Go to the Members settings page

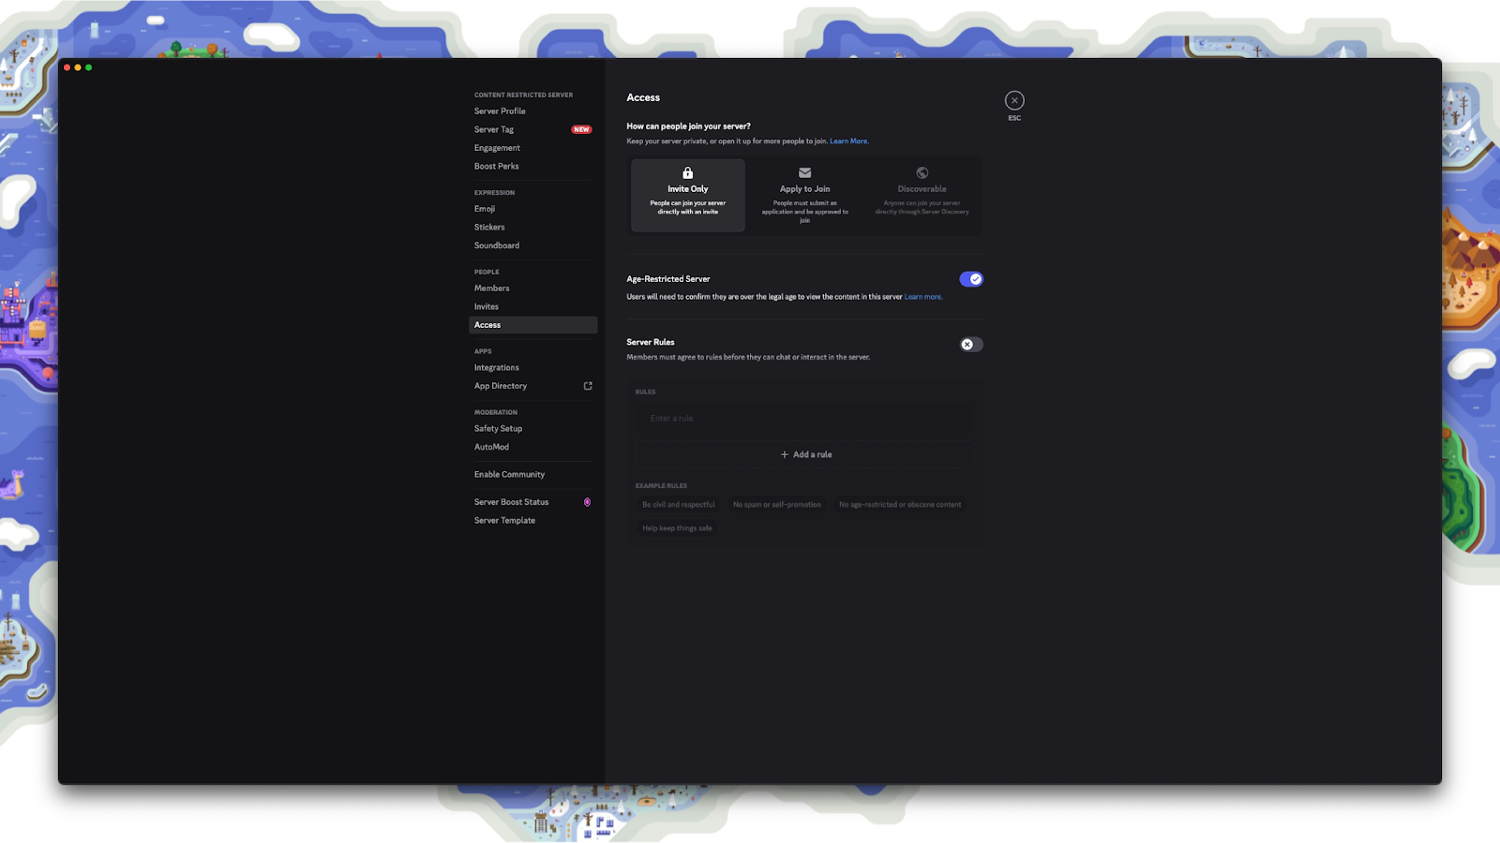[491, 288]
